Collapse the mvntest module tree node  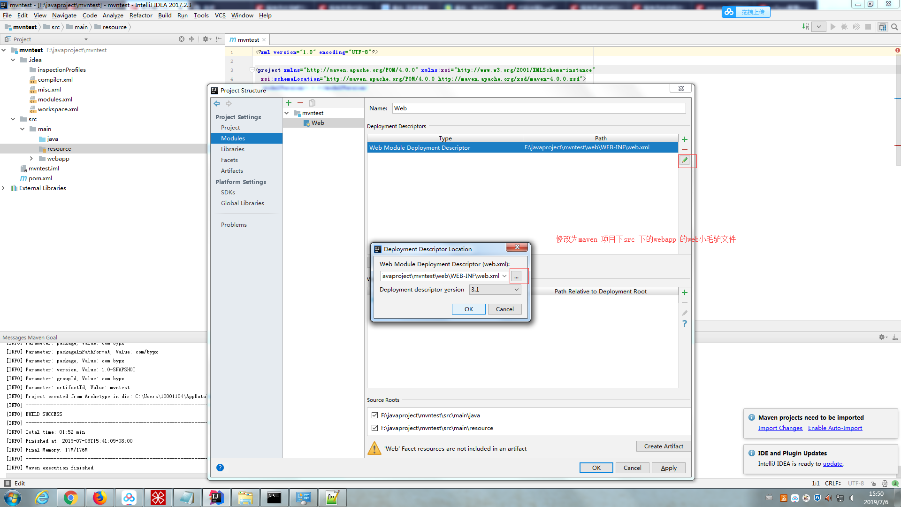[x=287, y=113]
